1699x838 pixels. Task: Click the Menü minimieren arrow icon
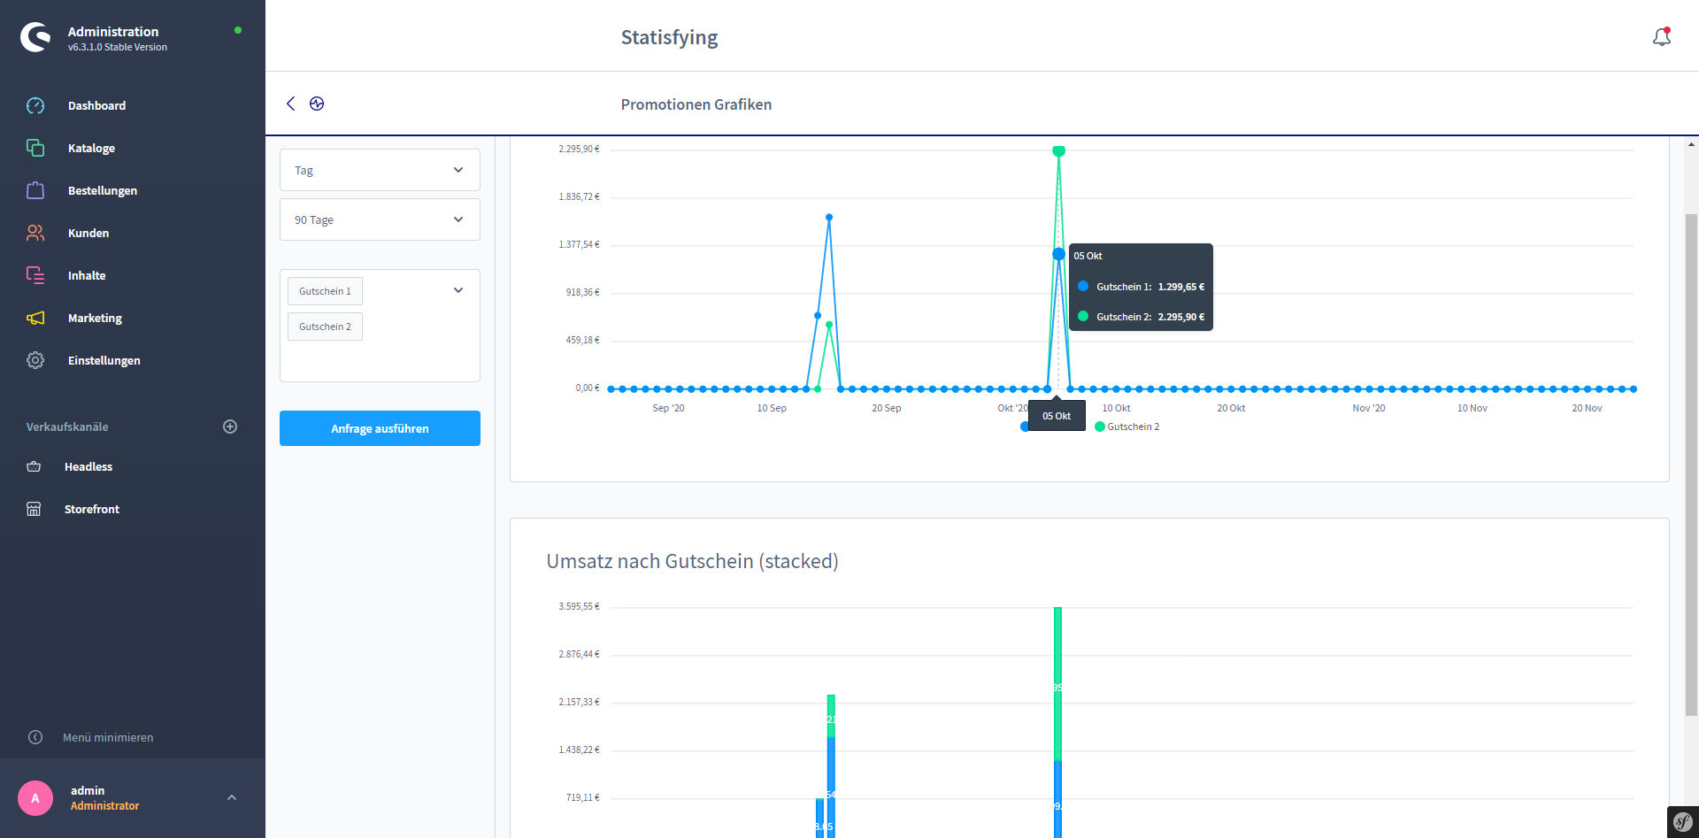point(35,737)
